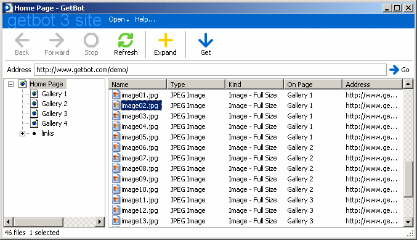Click tree pane right scroll arrow

[100, 221]
